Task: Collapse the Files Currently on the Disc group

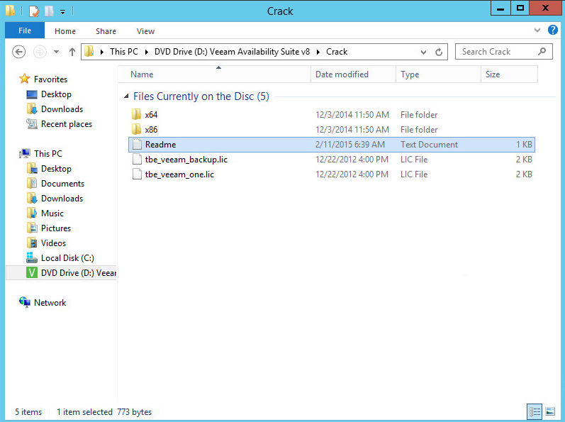Action: (x=126, y=96)
